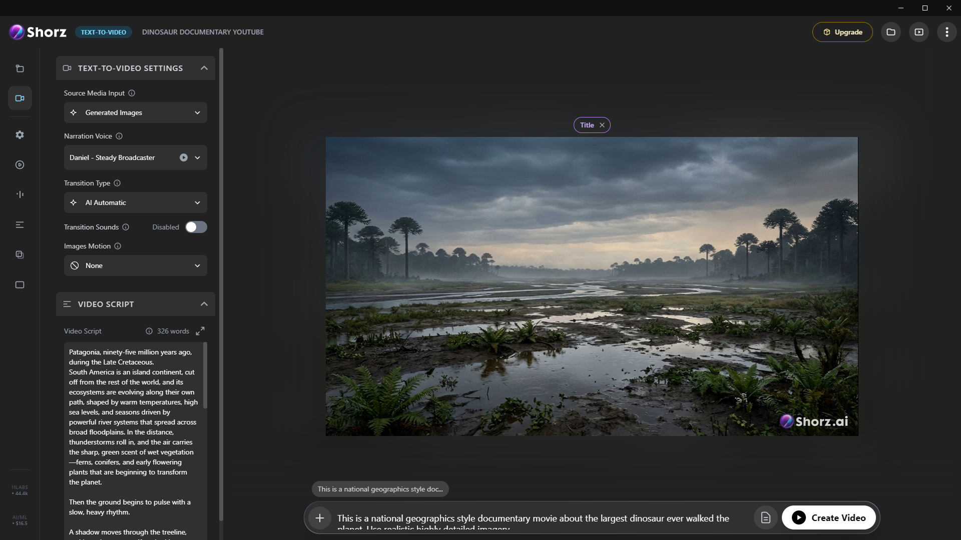Open the videos library in top bar
This screenshot has height=540, width=961.
(x=919, y=31)
